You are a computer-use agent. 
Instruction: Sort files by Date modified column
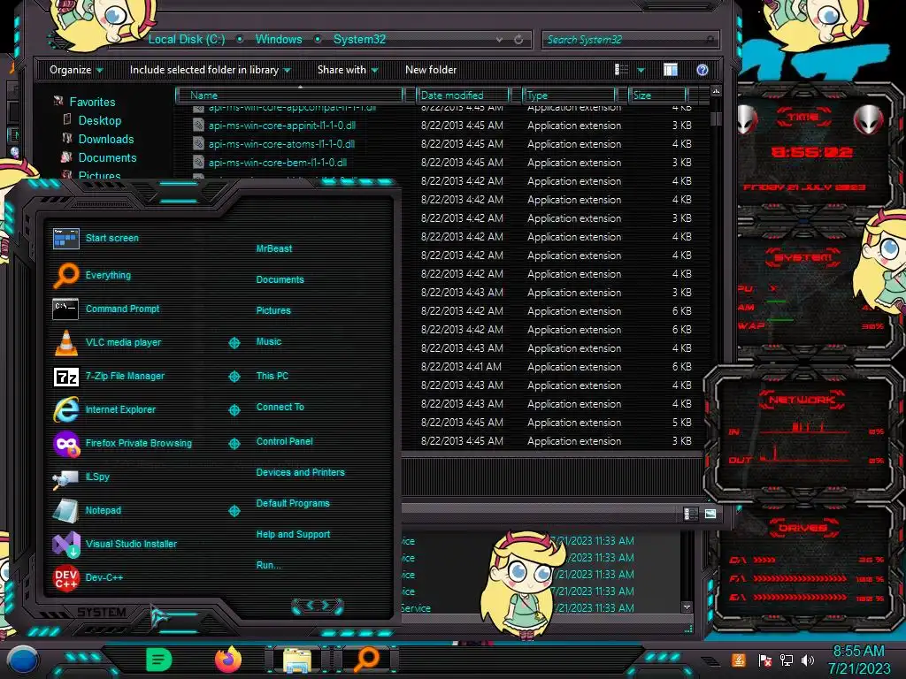pos(462,95)
